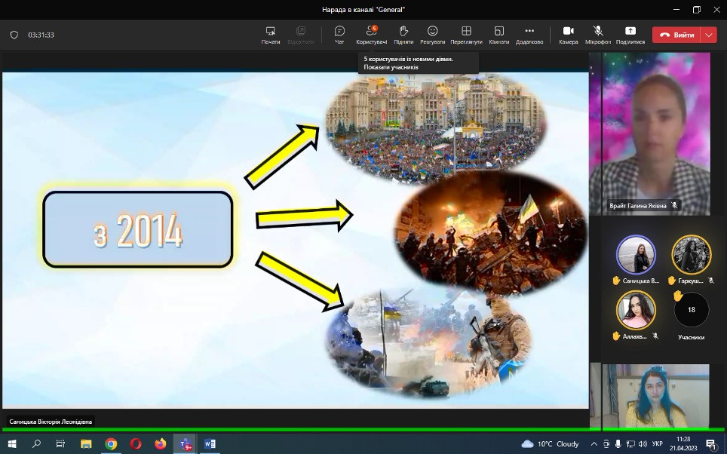Select Врайт Галина Яківна video tile
The image size is (727, 454).
pos(649,133)
